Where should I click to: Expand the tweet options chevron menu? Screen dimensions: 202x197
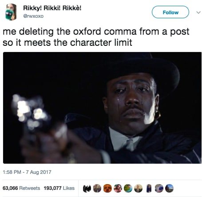click(198, 12)
